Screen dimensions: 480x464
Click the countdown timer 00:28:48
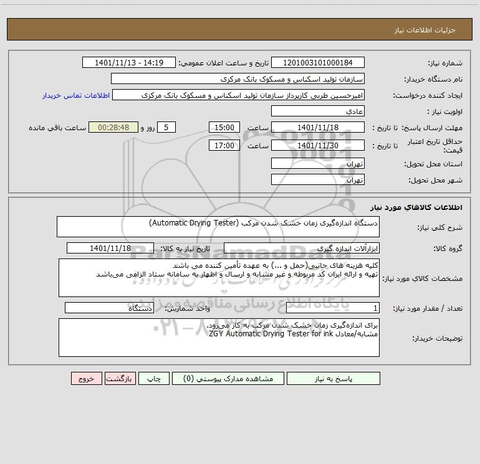tap(113, 127)
